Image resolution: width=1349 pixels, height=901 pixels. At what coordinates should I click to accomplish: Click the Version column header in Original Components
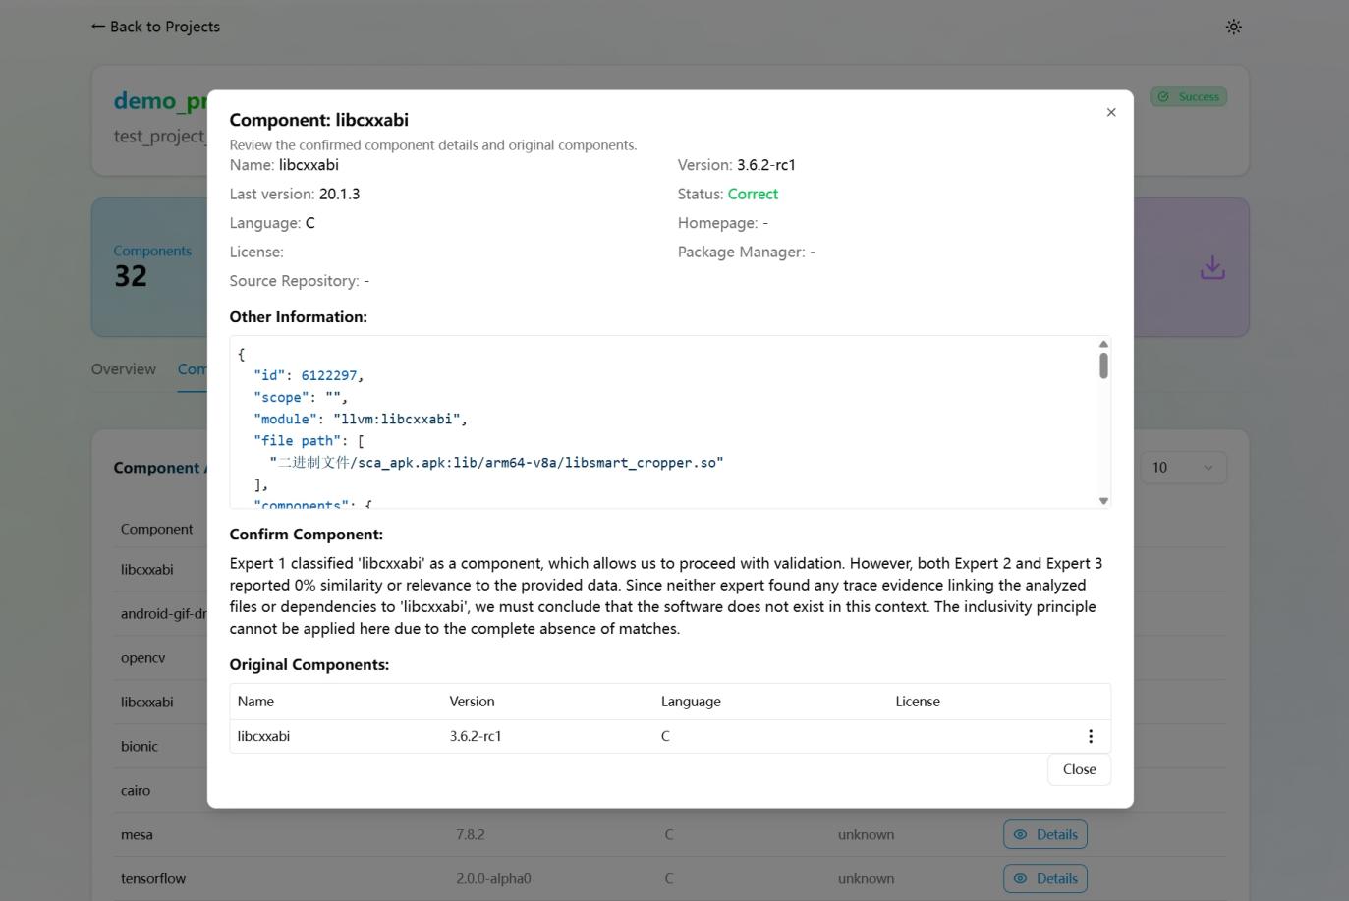coord(472,702)
